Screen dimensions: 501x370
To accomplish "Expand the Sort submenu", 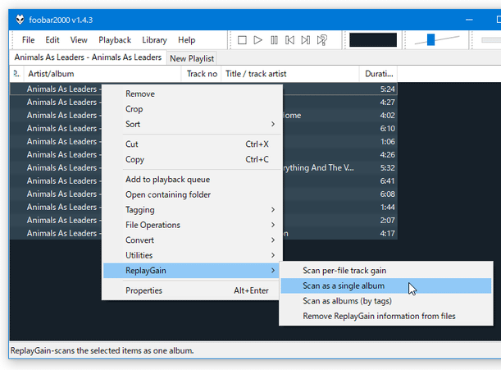I will tap(193, 124).
